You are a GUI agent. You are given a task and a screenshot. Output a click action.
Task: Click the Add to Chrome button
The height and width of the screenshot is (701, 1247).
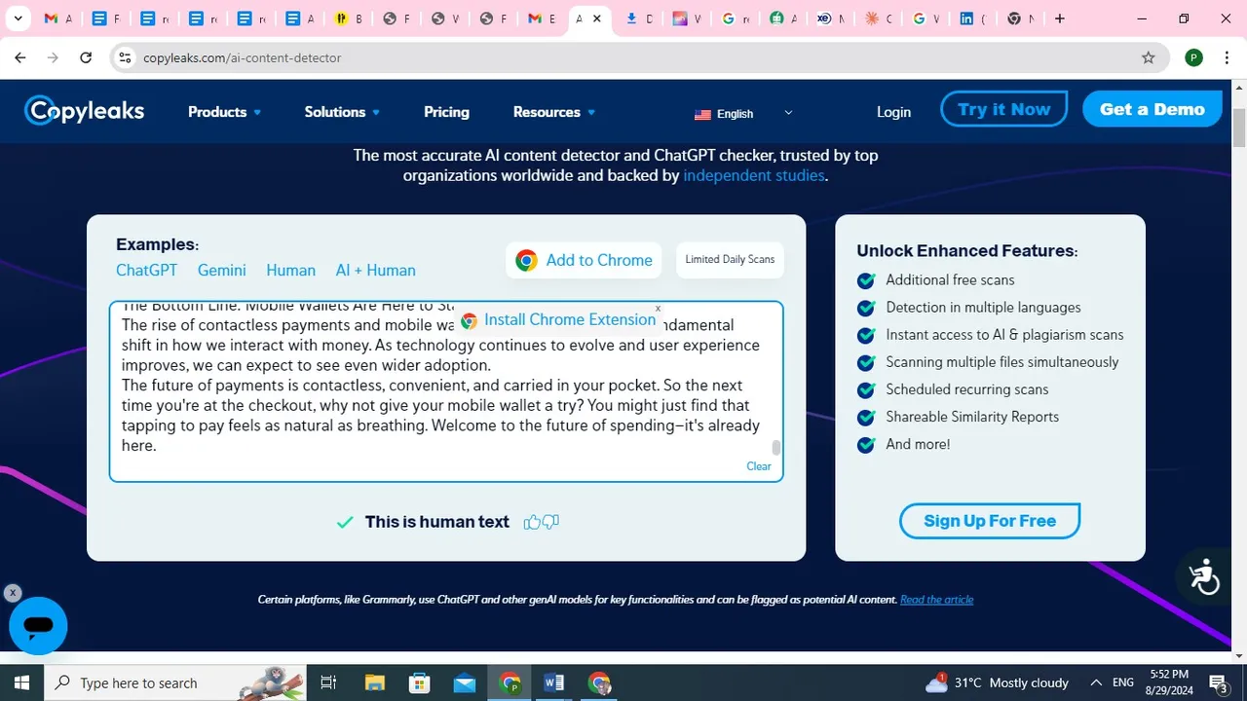[585, 260]
